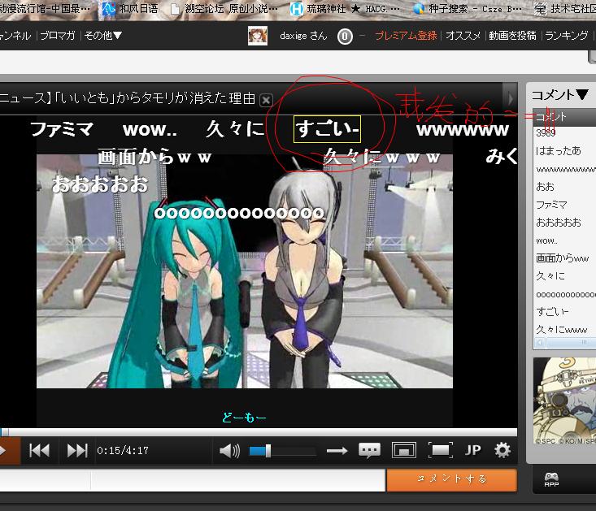Click the orange コメントする button

(451, 480)
